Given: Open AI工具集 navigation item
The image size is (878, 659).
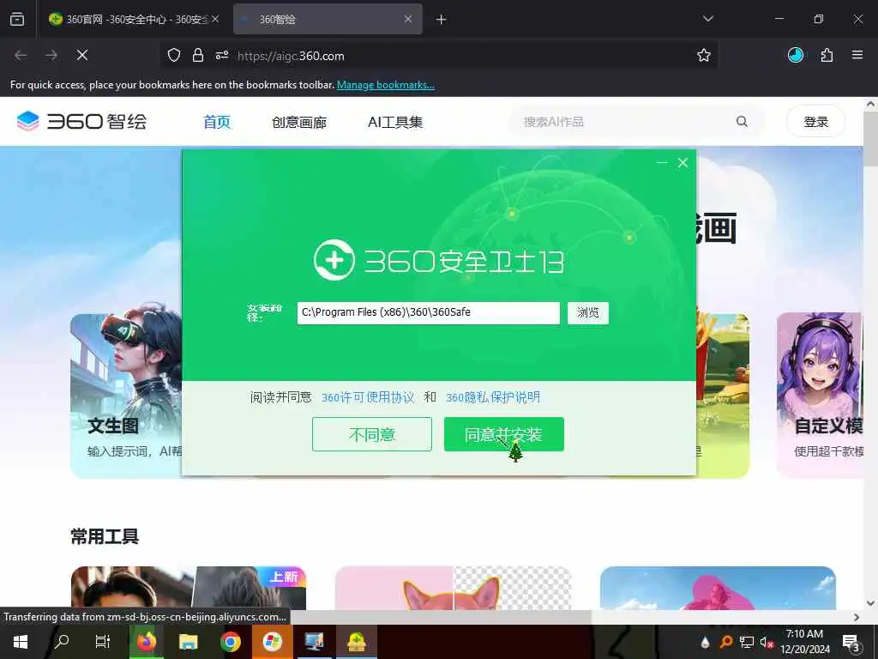Looking at the screenshot, I should pyautogui.click(x=395, y=122).
